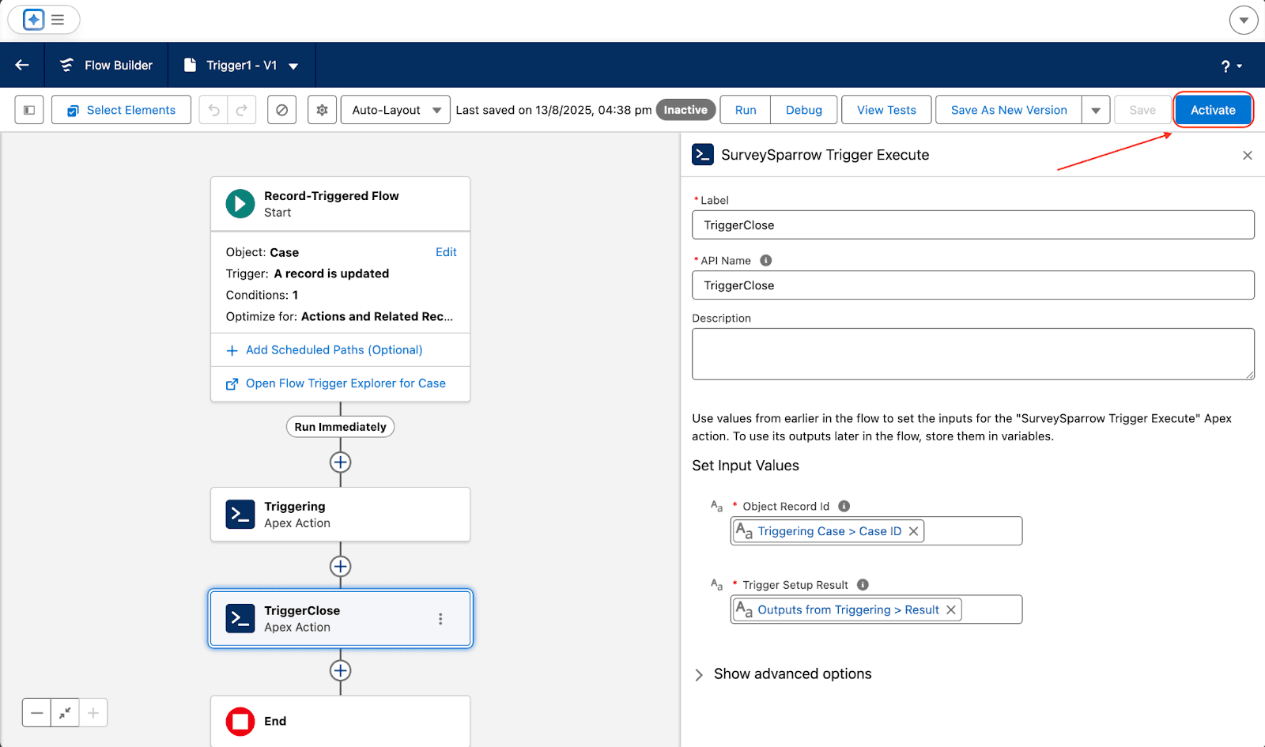The image size is (1265, 747).
Task: Click API Name info icon
Action: tap(765, 260)
